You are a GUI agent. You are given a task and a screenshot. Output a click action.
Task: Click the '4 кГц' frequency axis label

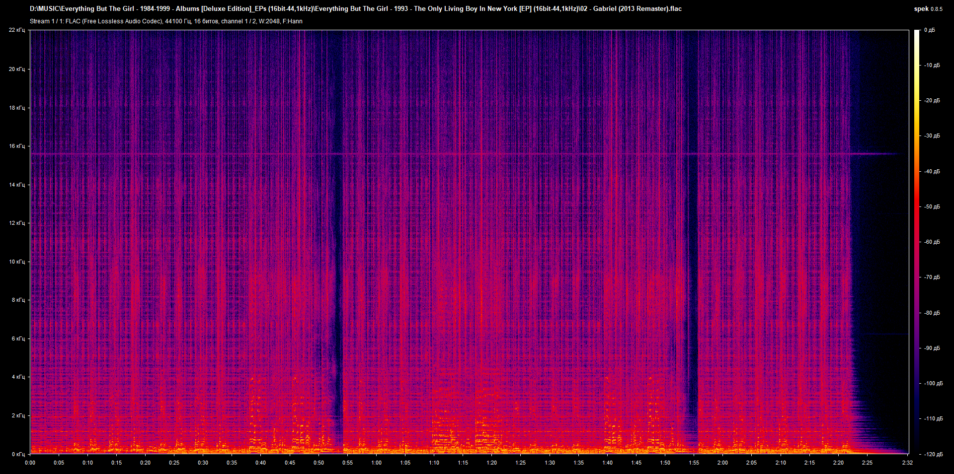pos(18,377)
